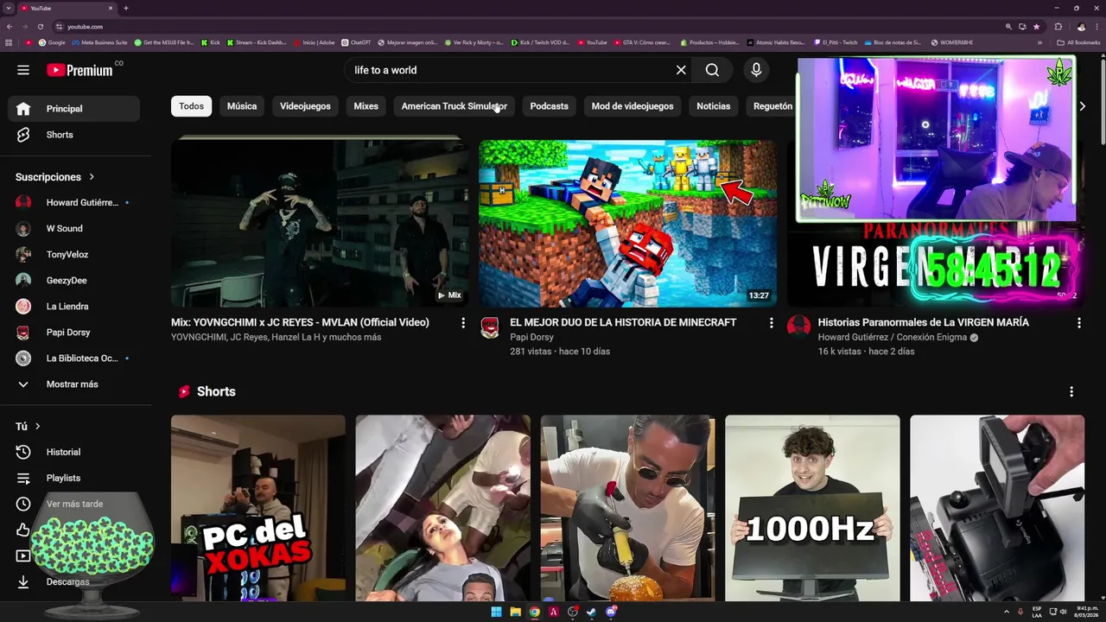The width and height of the screenshot is (1106, 622).
Task: Open Steam from the taskbar
Action: [x=592, y=612]
